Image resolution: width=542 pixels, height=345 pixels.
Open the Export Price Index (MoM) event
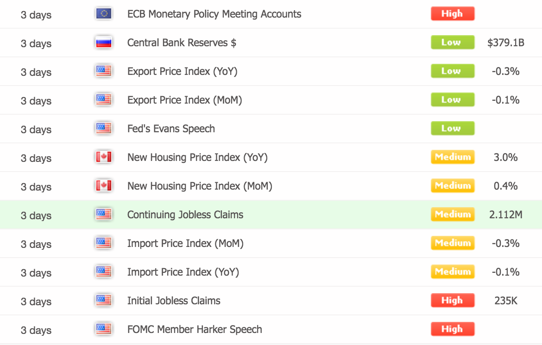point(184,100)
